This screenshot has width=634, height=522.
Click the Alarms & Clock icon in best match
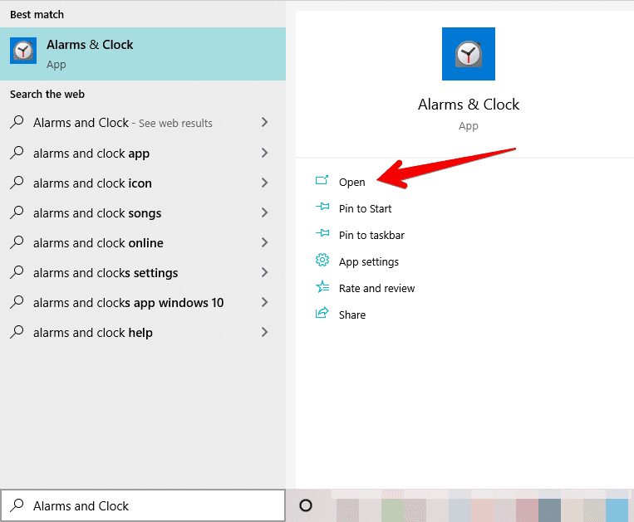tap(23, 51)
